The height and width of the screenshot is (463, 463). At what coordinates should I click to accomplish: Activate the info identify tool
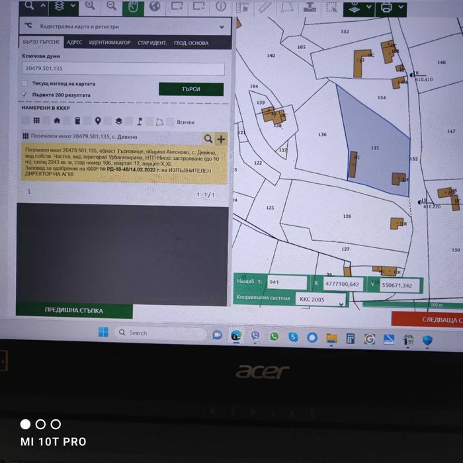pos(220,6)
